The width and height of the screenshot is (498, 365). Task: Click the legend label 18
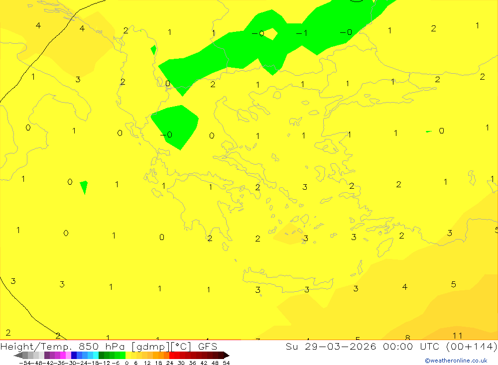[x=158, y=363]
